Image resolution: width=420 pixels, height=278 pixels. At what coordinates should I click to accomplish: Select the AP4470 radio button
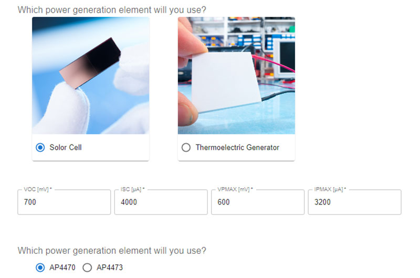pyautogui.click(x=40, y=267)
